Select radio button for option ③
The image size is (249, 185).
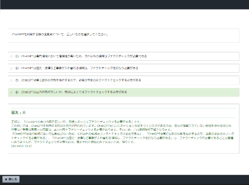pos(11,80)
